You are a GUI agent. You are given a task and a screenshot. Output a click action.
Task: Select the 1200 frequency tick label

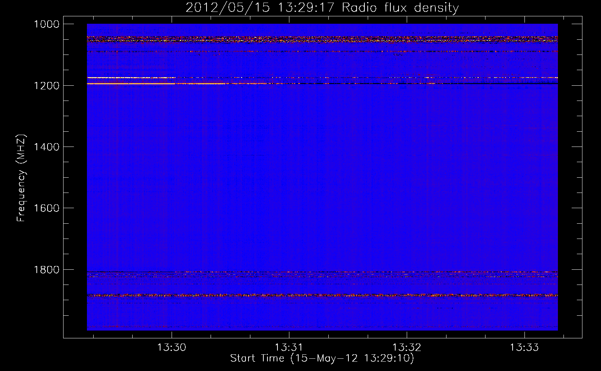(x=46, y=86)
